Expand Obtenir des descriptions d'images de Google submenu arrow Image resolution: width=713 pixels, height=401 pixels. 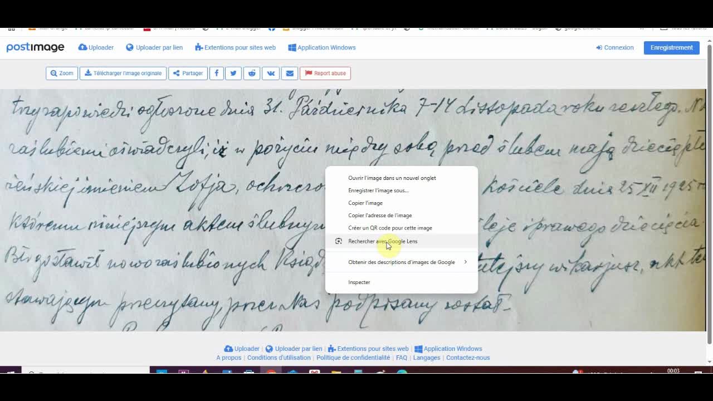[465, 262]
